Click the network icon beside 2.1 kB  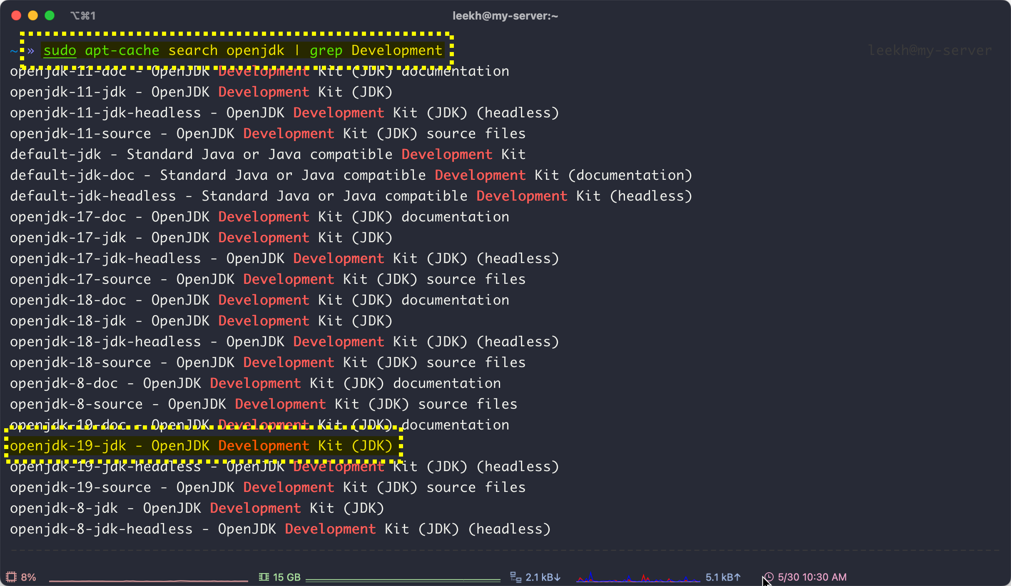[x=515, y=577]
